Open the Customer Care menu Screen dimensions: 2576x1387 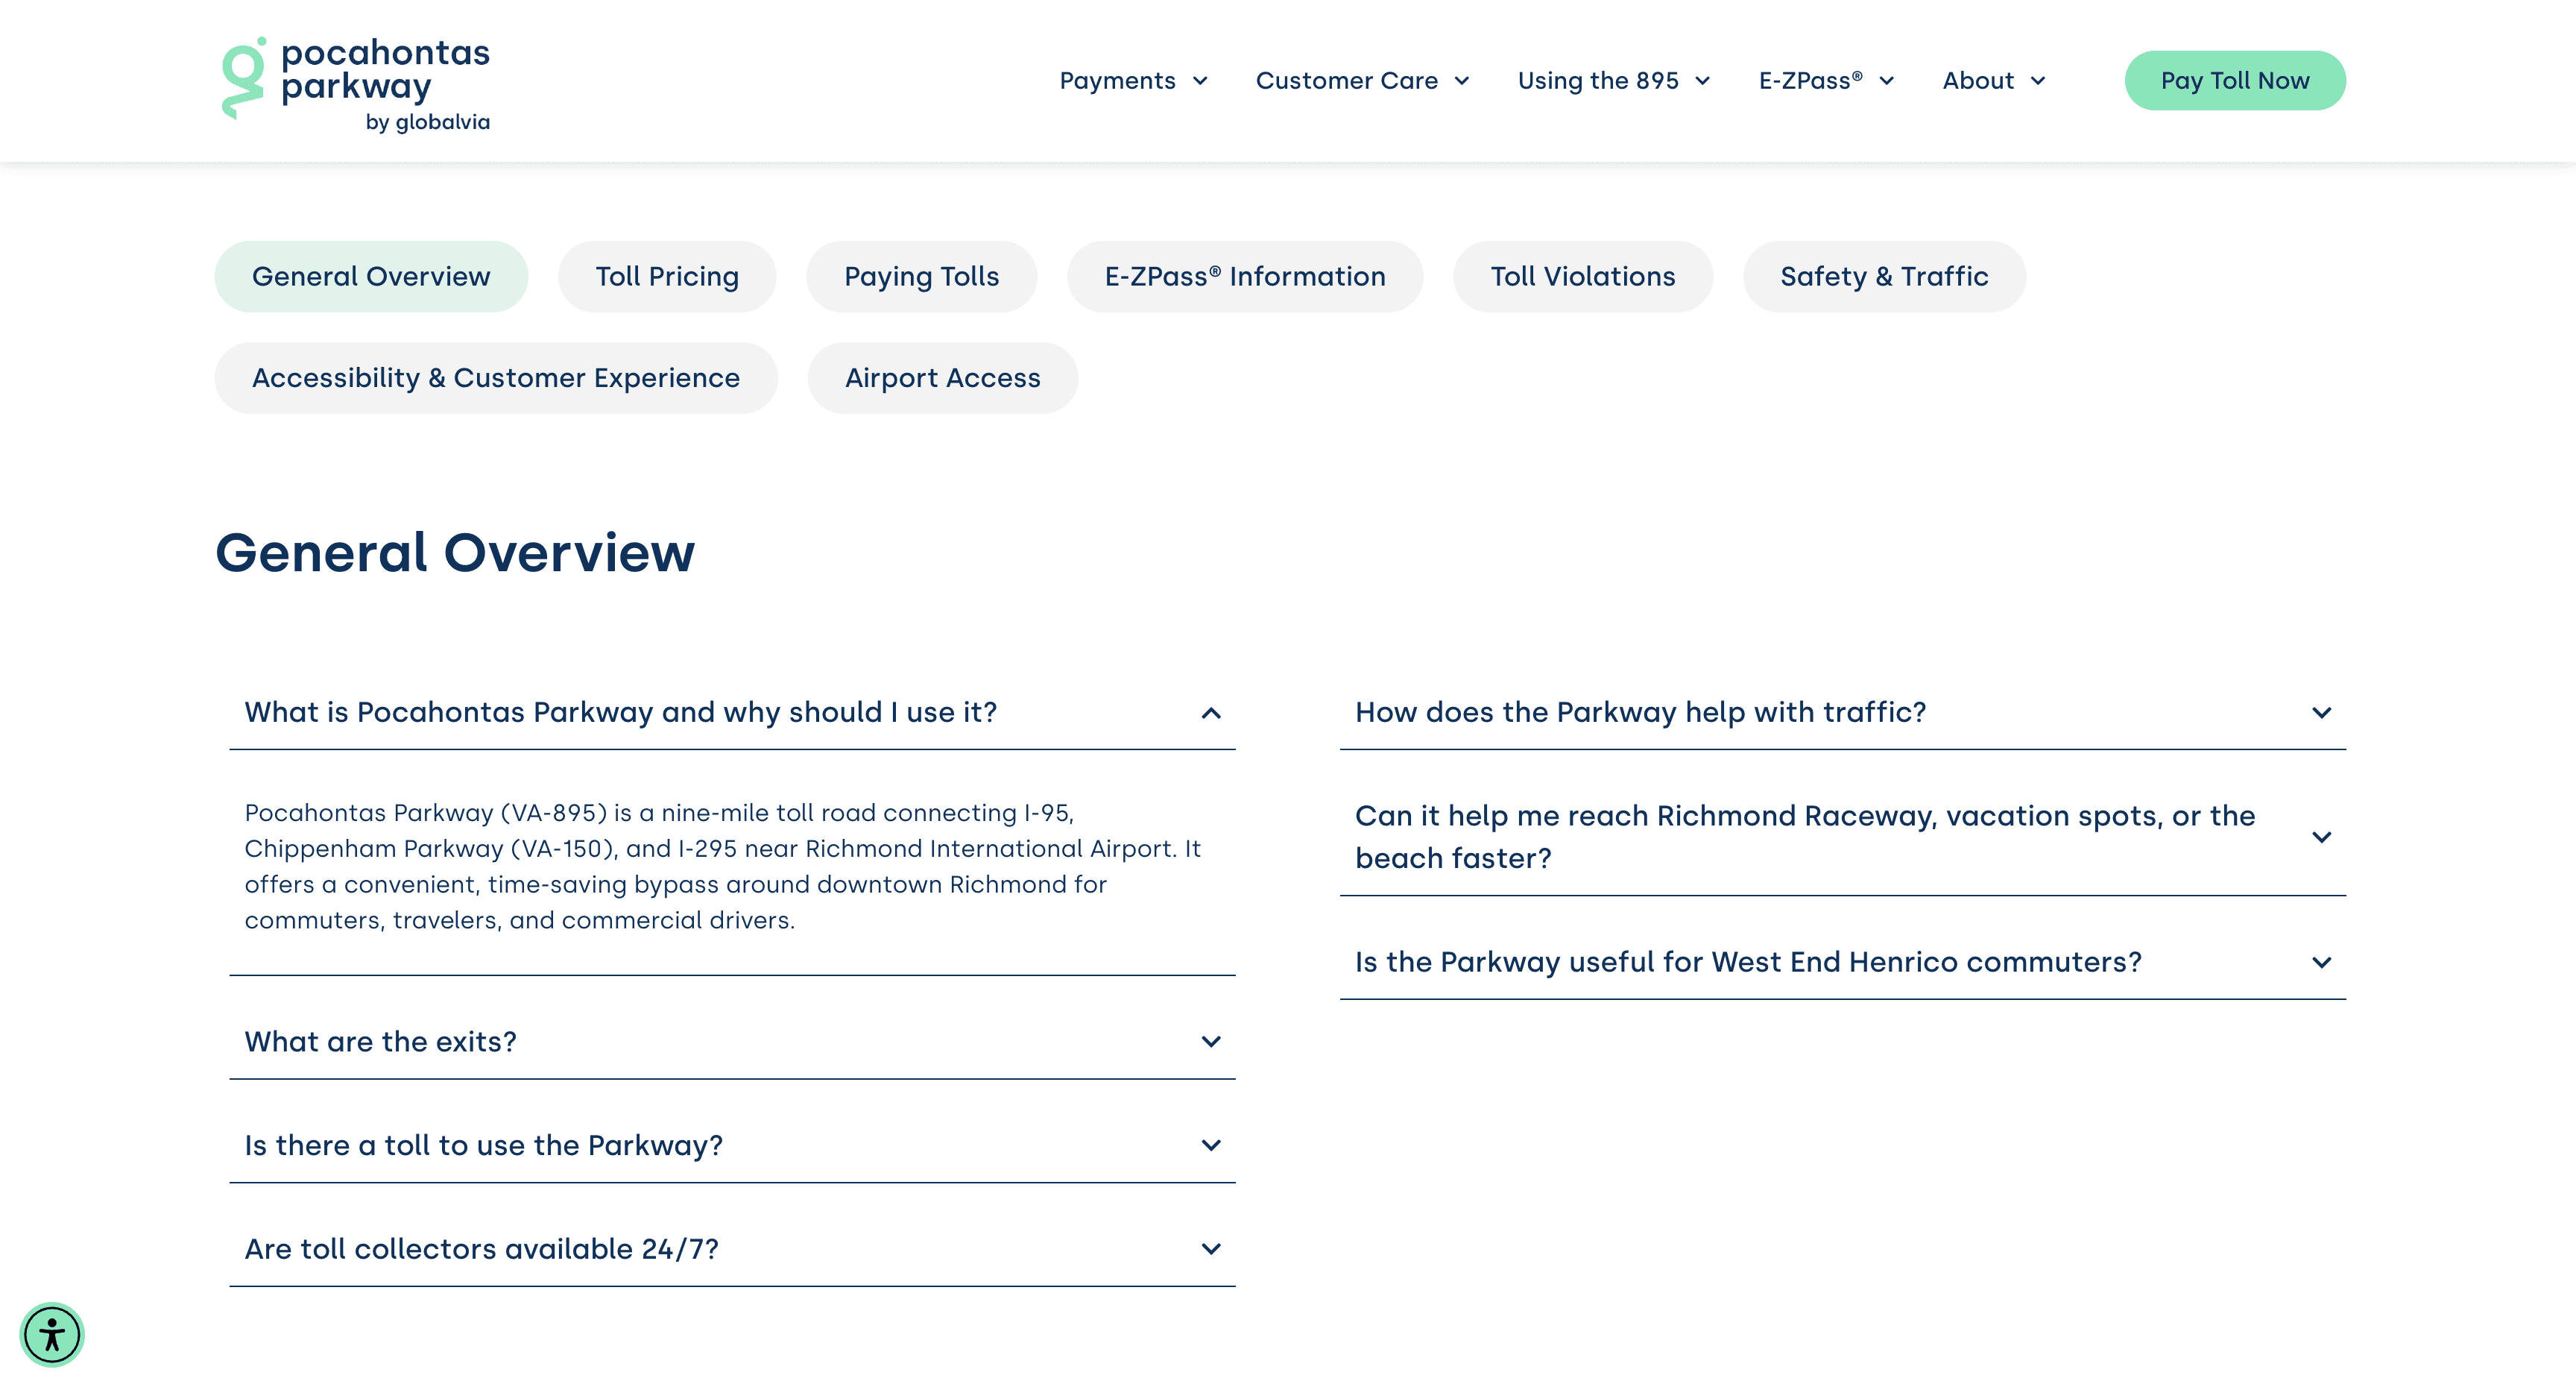click(1362, 81)
